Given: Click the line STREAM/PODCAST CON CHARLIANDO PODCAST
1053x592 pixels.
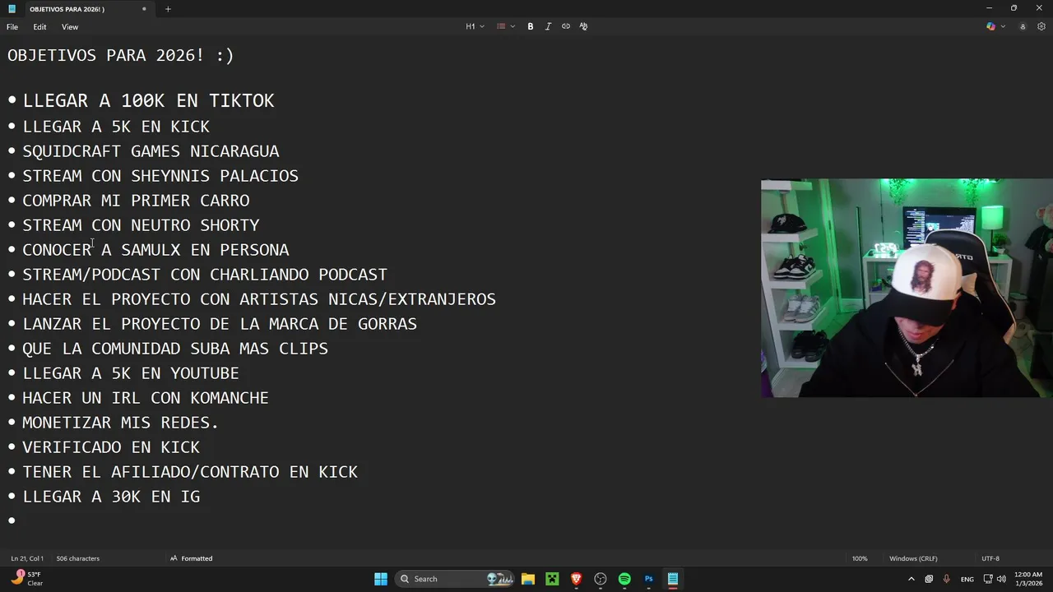Looking at the screenshot, I should pos(205,274).
